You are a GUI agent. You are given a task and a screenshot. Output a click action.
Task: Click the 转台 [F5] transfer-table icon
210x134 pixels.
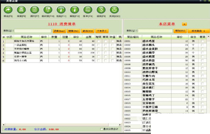8,10
